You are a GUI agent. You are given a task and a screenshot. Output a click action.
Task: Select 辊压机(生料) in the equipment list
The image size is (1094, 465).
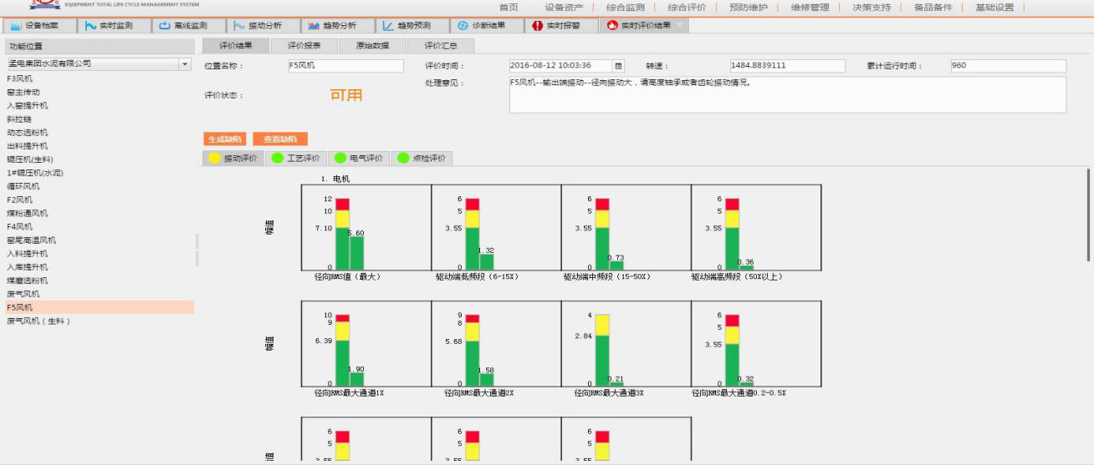pyautogui.click(x=30, y=159)
